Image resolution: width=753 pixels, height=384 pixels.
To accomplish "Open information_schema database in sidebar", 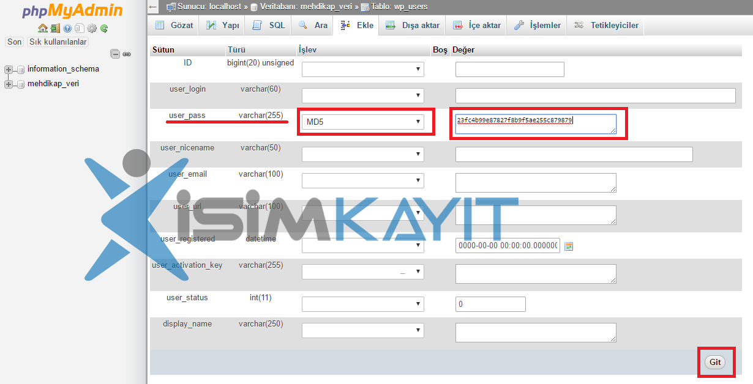I will (63, 69).
